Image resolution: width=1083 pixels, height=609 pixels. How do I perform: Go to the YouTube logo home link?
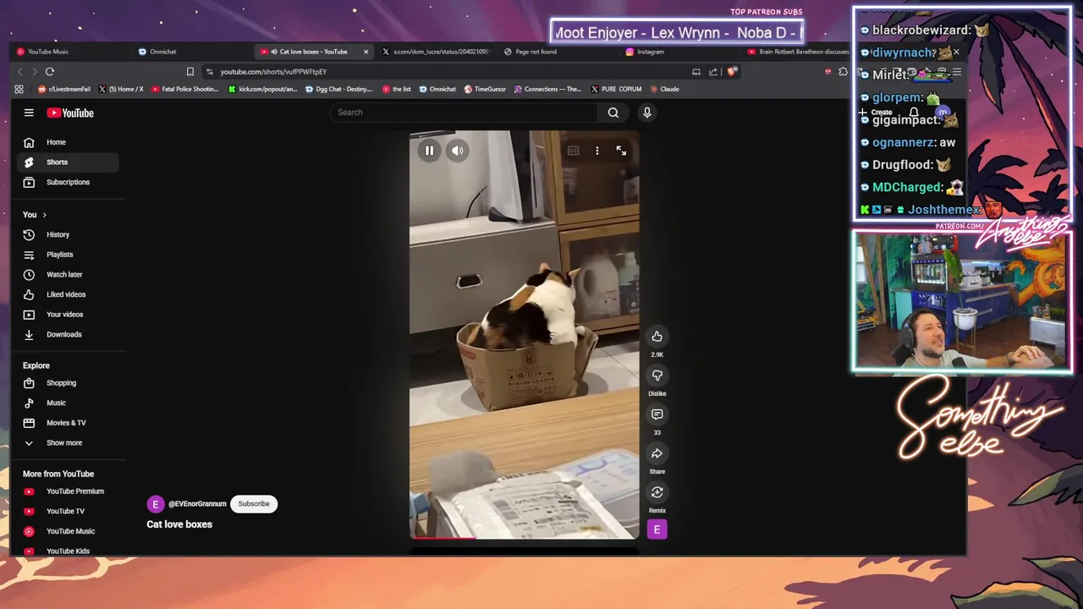[x=70, y=112]
